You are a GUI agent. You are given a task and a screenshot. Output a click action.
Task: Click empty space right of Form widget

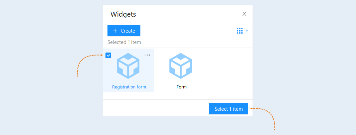coord(227,70)
